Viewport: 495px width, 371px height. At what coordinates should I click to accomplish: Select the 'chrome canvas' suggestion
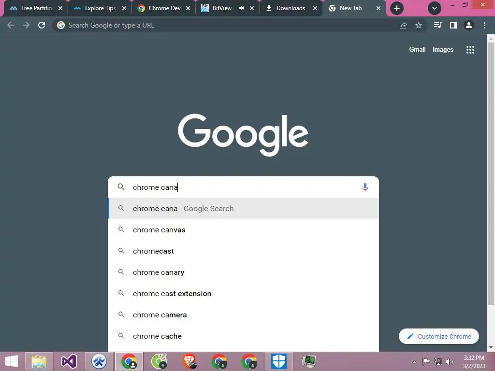coord(244,229)
